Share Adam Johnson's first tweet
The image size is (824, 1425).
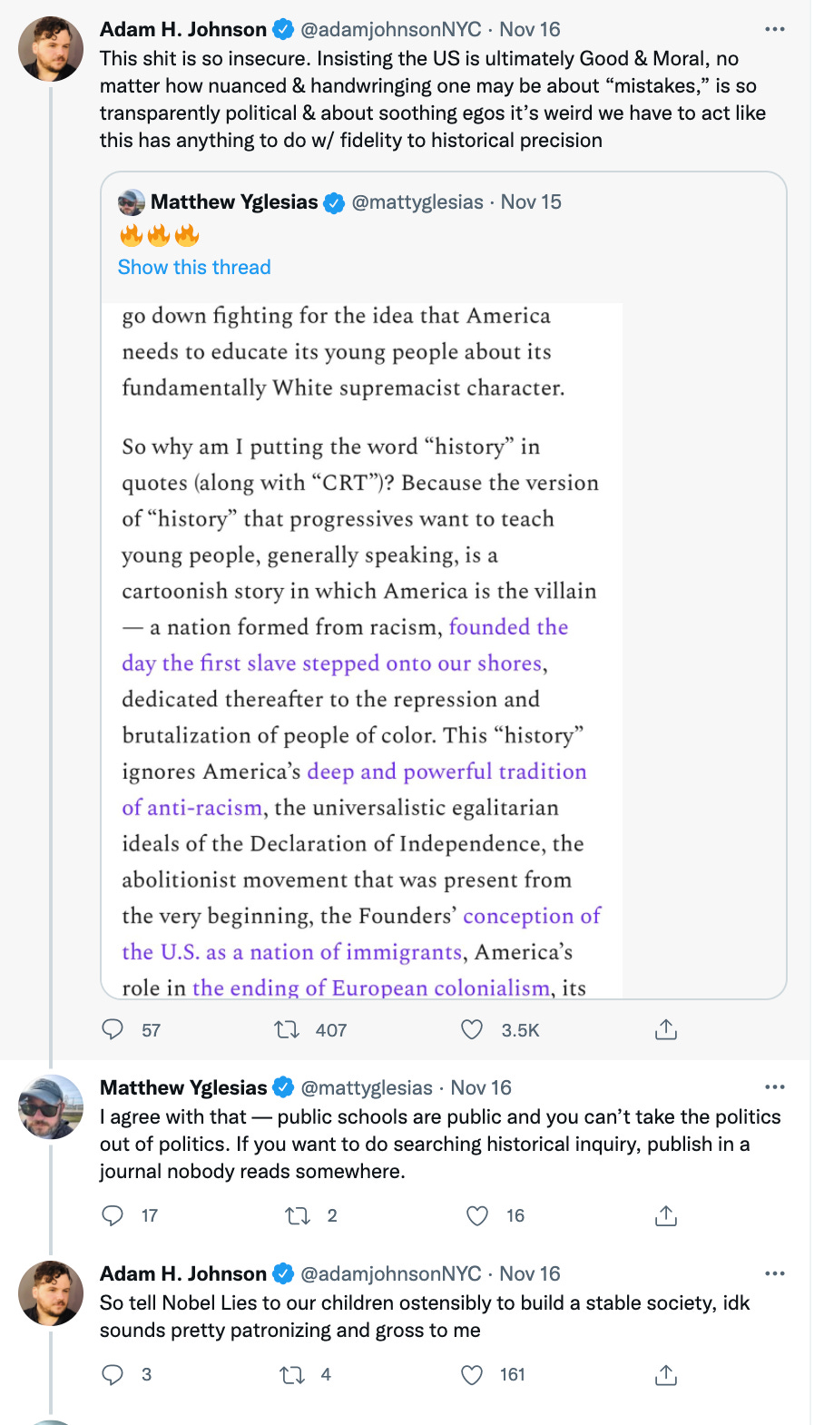click(666, 1029)
